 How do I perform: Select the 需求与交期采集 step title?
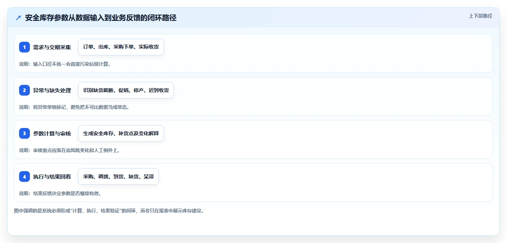52,47
